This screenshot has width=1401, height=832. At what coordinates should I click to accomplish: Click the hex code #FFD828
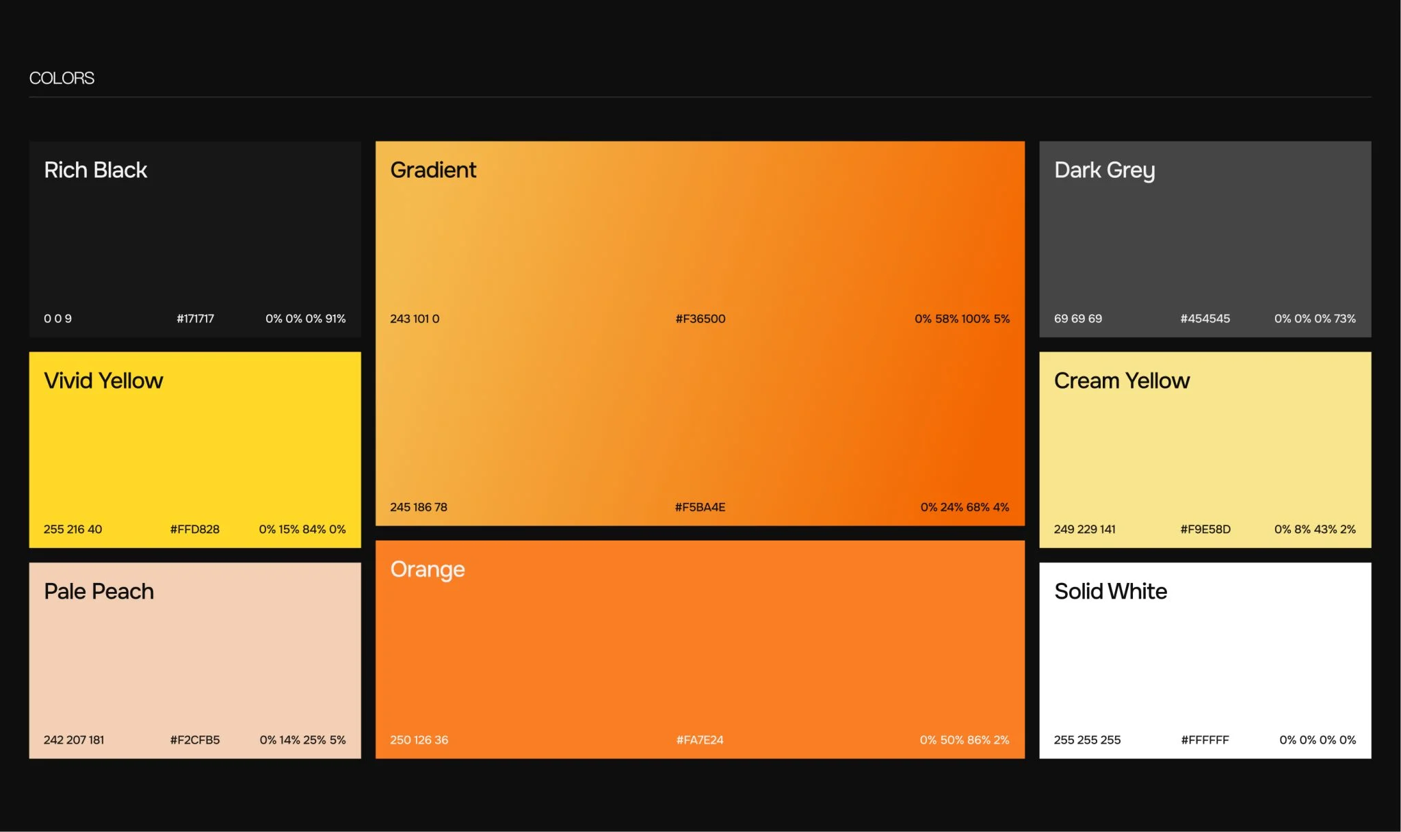(195, 529)
